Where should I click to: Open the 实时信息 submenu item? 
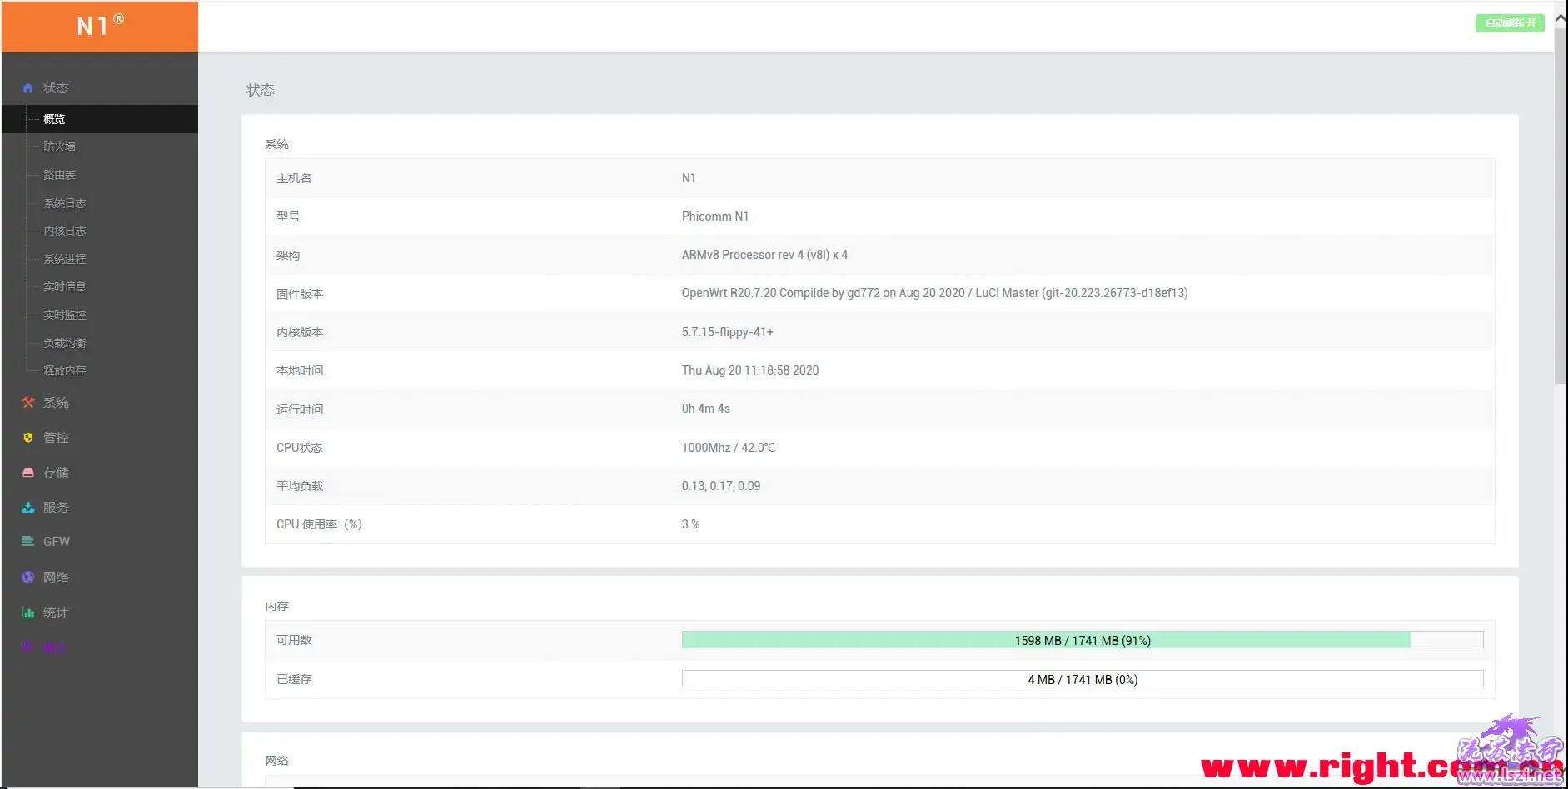pos(64,286)
